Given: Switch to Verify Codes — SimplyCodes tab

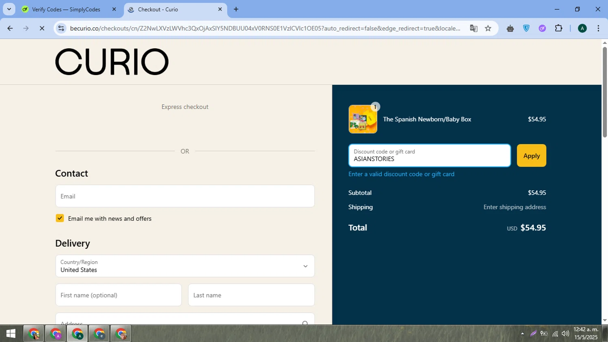Looking at the screenshot, I should [x=66, y=9].
